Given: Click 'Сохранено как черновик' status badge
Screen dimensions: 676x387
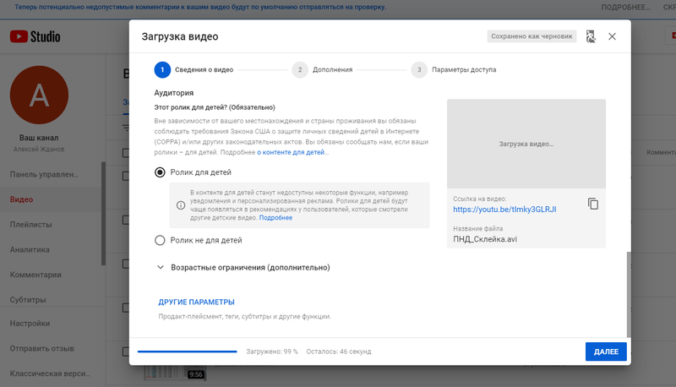Looking at the screenshot, I should tap(532, 36).
